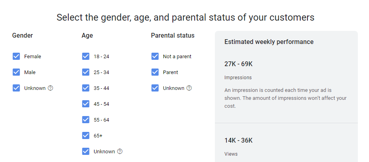This screenshot has height=162, width=369.
Task: Deselect the 18 - 24 age checkbox
Action: (86, 56)
